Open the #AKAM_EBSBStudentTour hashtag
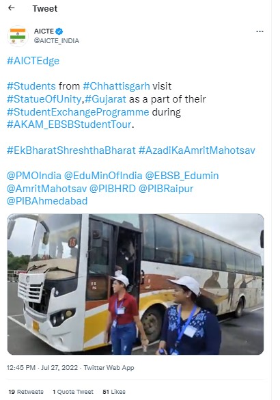The width and height of the screenshot is (280, 400). (x=69, y=124)
